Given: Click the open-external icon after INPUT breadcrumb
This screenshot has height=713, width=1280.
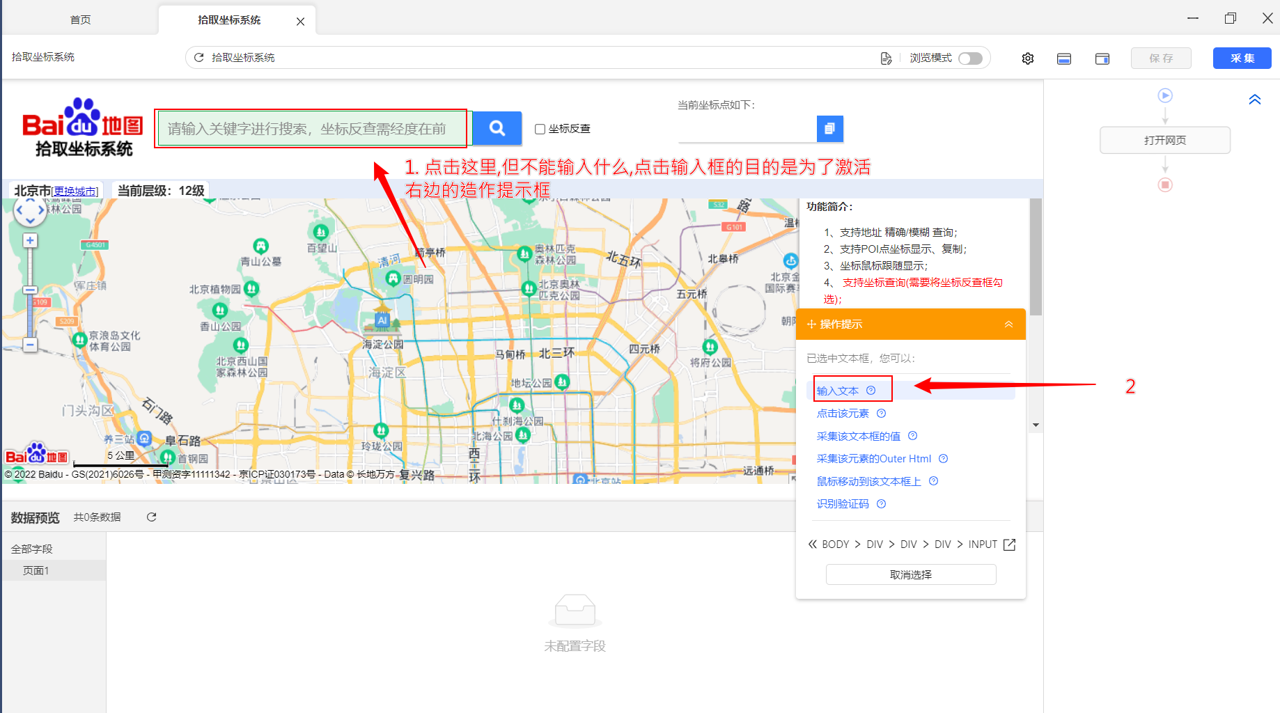Looking at the screenshot, I should tap(1009, 544).
